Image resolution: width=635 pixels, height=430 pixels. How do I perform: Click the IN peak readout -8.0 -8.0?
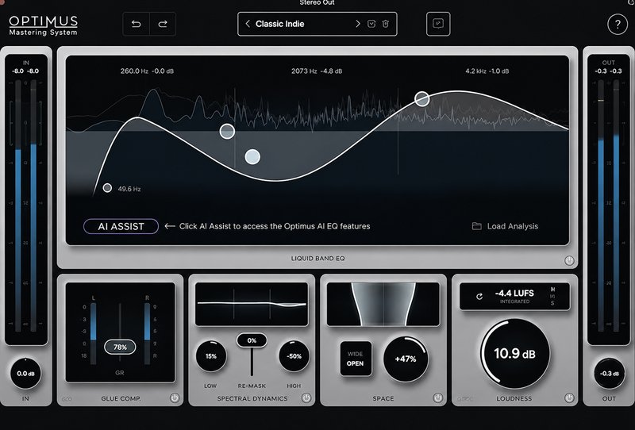tap(25, 71)
